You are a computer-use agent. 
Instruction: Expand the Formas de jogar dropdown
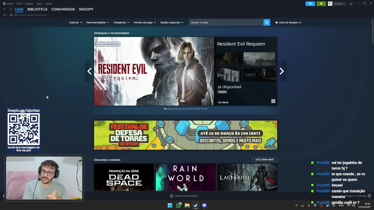[145, 22]
